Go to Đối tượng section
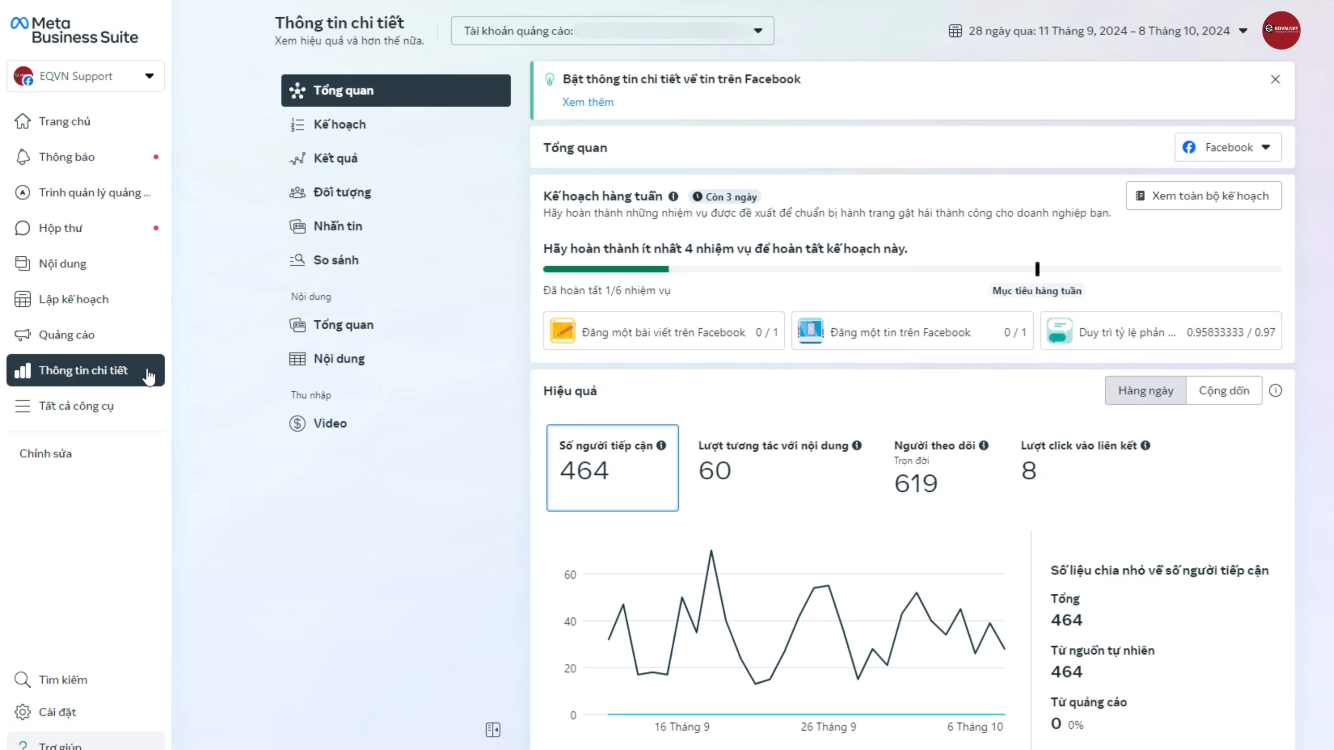The width and height of the screenshot is (1334, 750). (x=342, y=192)
